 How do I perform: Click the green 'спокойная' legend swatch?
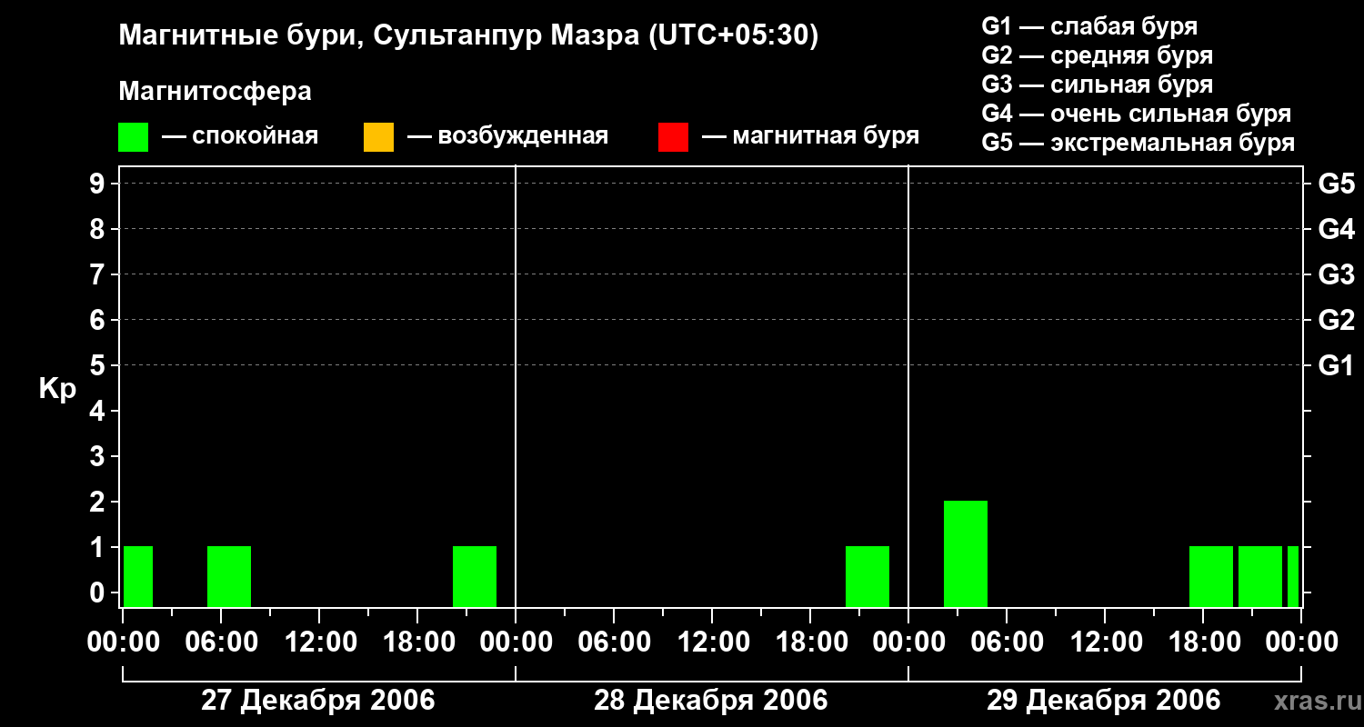tap(133, 137)
